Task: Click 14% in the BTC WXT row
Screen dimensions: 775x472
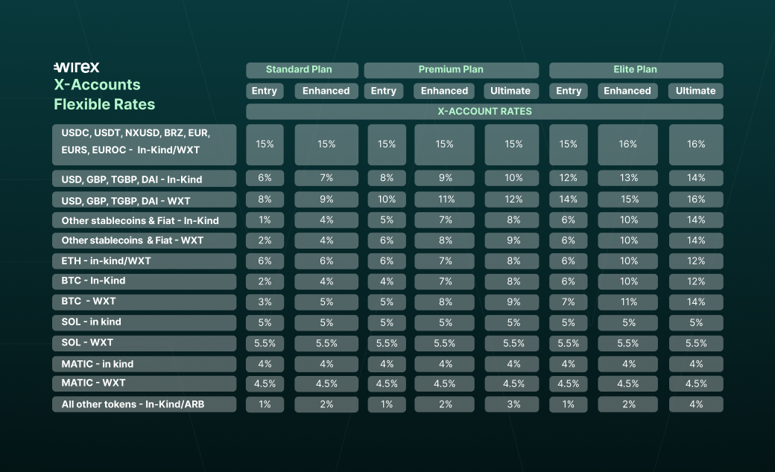Action: coord(696,302)
